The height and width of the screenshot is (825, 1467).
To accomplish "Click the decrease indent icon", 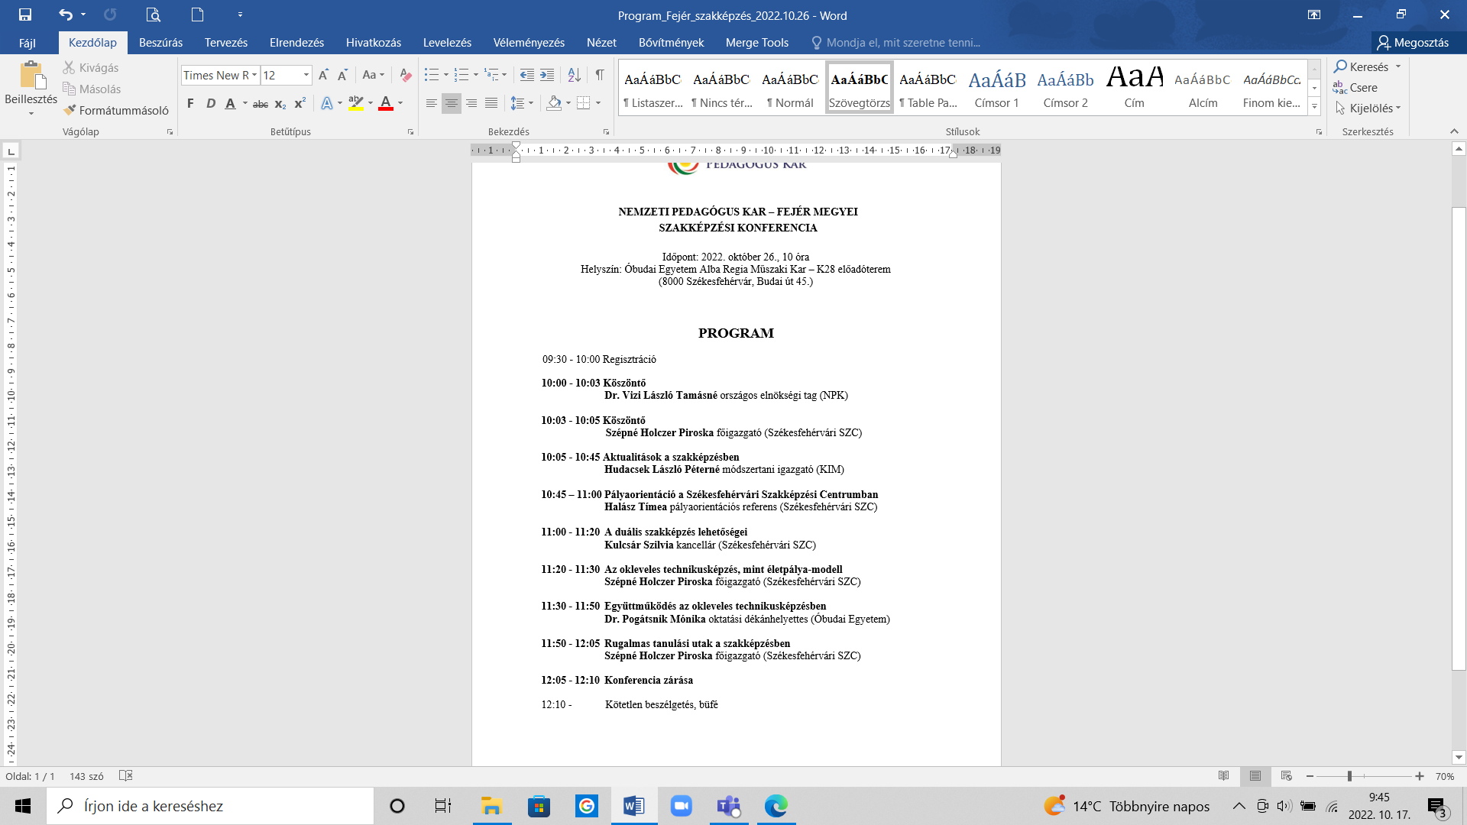I will point(526,75).
